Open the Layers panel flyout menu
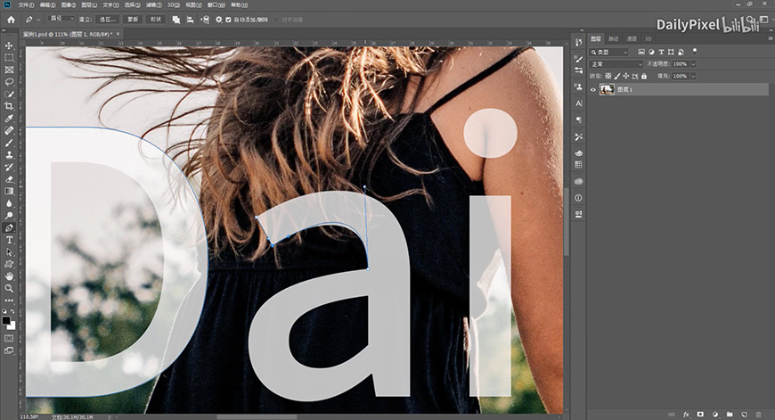775x420 pixels. [771, 38]
